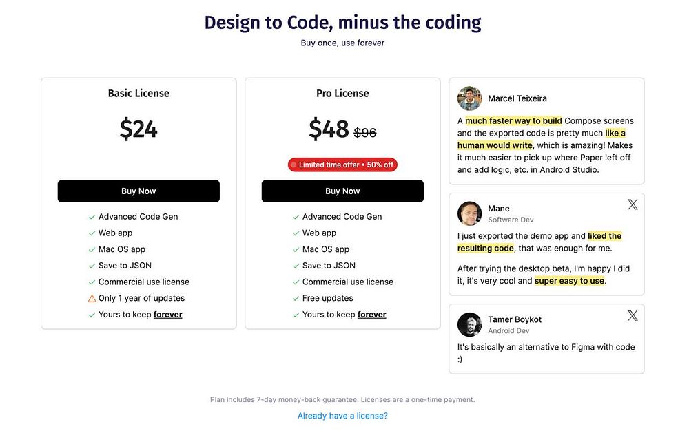Click the underlined forever in the Basic License
Viewport: 689px width, 444px height.
point(168,315)
